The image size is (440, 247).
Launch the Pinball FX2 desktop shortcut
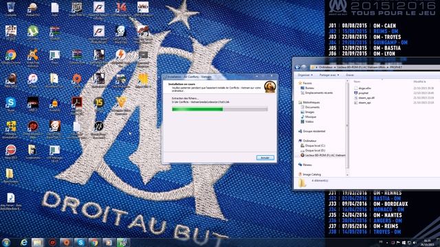tap(32, 8)
